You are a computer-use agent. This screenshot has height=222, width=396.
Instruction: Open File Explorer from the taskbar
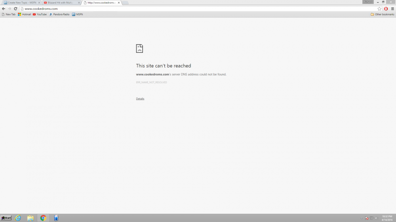(30, 218)
